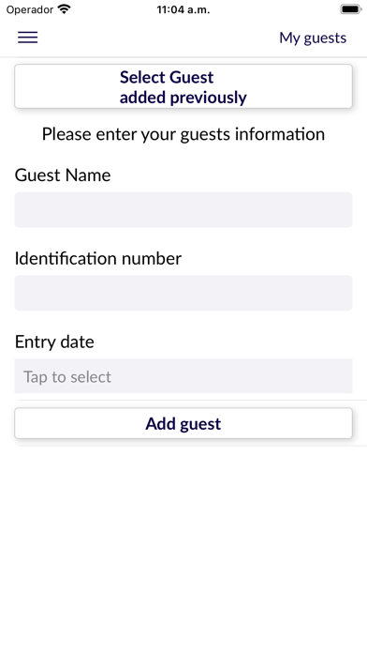Viewport: 367px width, 653px height.
Task: Tap the Entry date field label
Action: 54,342
